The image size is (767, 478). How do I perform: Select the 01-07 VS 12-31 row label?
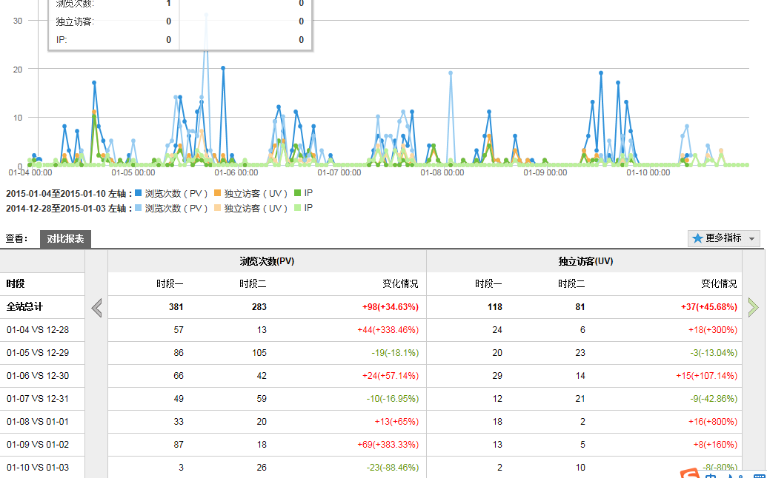(x=38, y=399)
